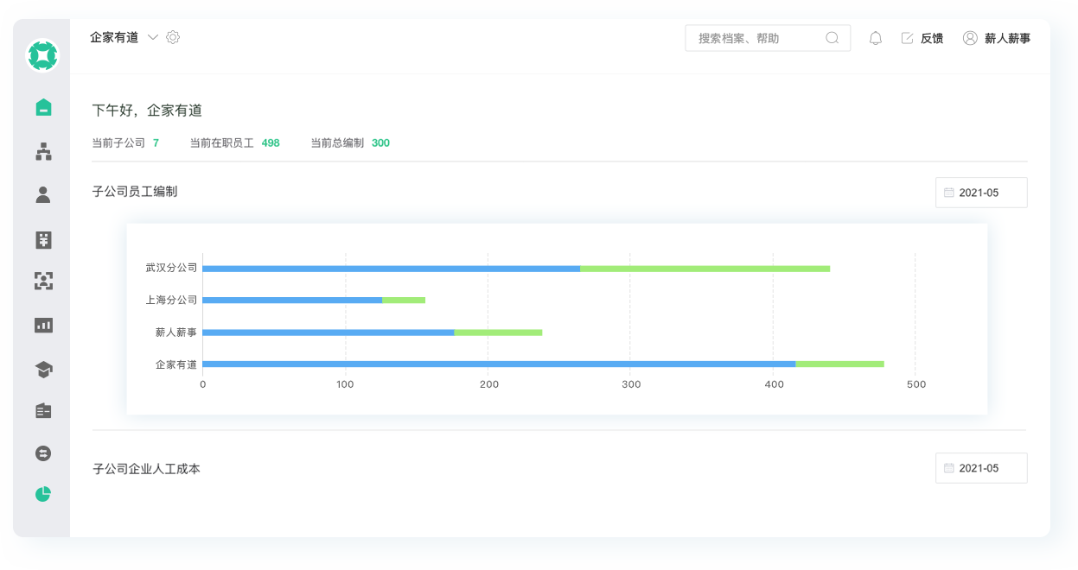The image size is (1078, 570).
Task: Open the face scan attendance sidebar icon
Action: (x=43, y=280)
